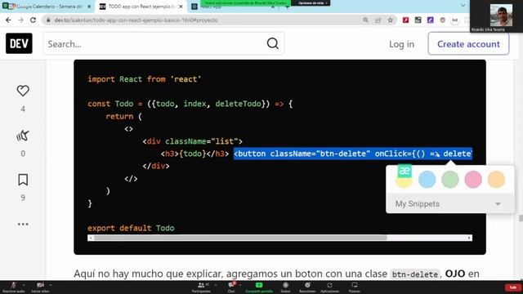Switch to the React App tab
The height and width of the screenshot is (294, 523).
234,7
